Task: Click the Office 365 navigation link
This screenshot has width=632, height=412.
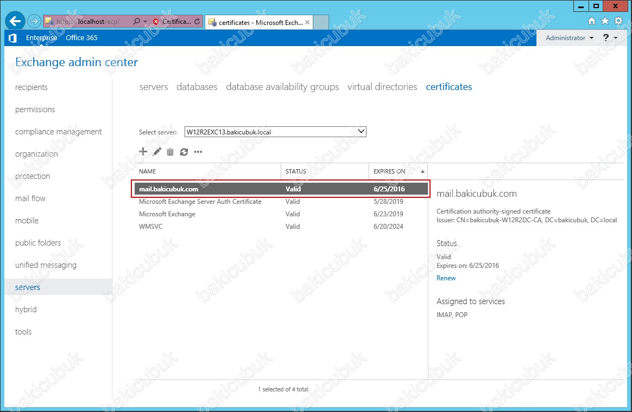Action: tap(81, 37)
